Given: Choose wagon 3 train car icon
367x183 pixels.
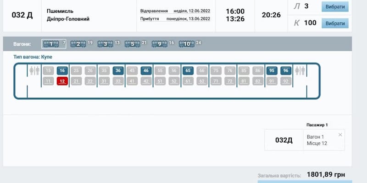Looking at the screenshot, I should tap(105, 44).
